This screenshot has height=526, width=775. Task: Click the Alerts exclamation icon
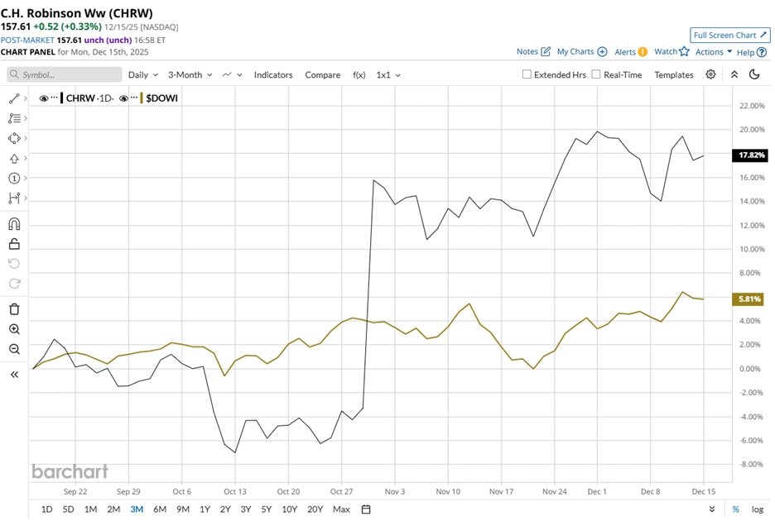[x=642, y=52]
